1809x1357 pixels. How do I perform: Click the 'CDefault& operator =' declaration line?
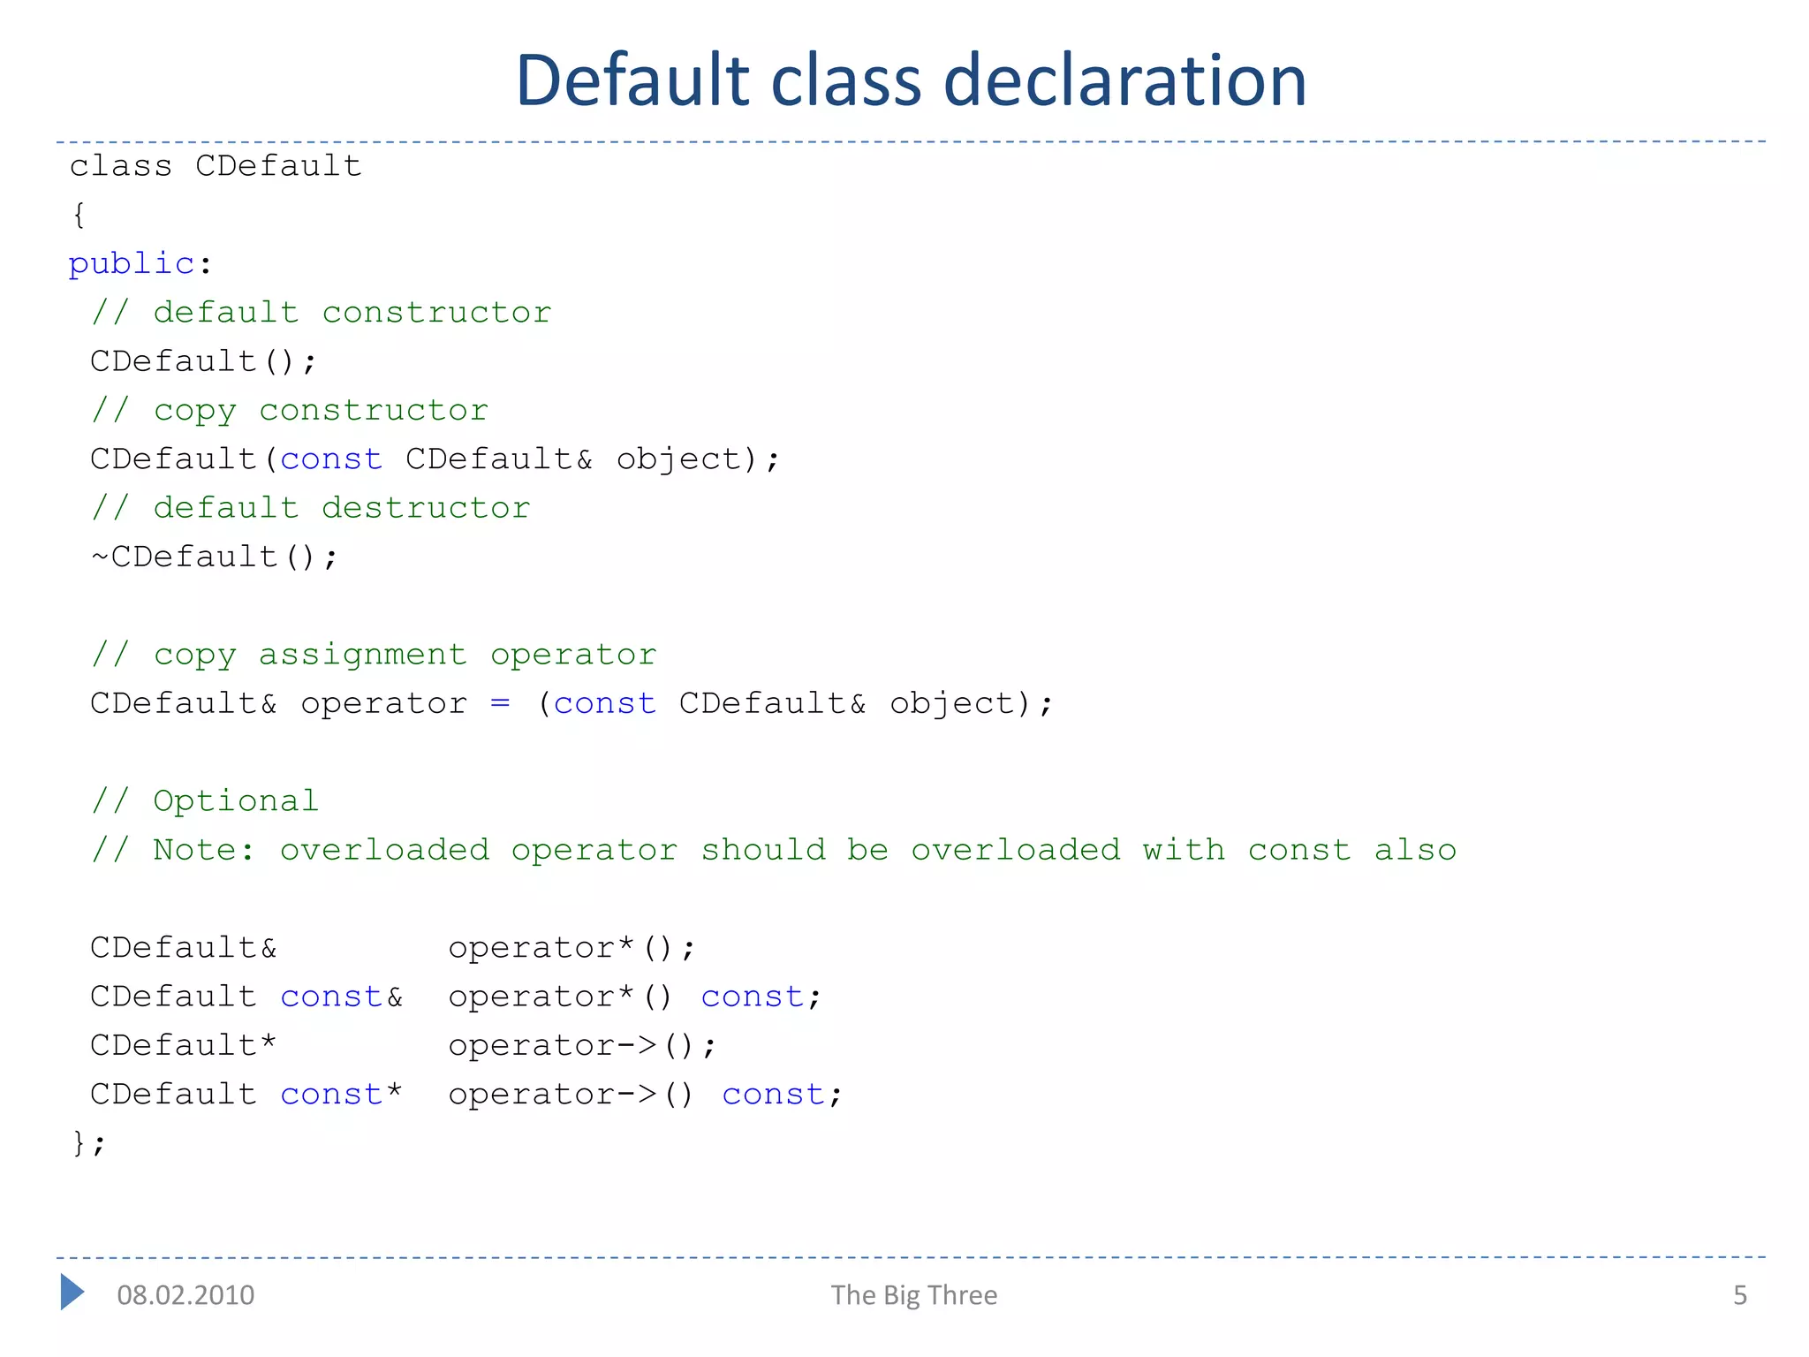pos(572,703)
